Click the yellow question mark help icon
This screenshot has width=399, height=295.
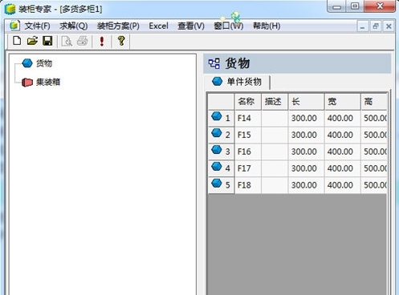[121, 41]
